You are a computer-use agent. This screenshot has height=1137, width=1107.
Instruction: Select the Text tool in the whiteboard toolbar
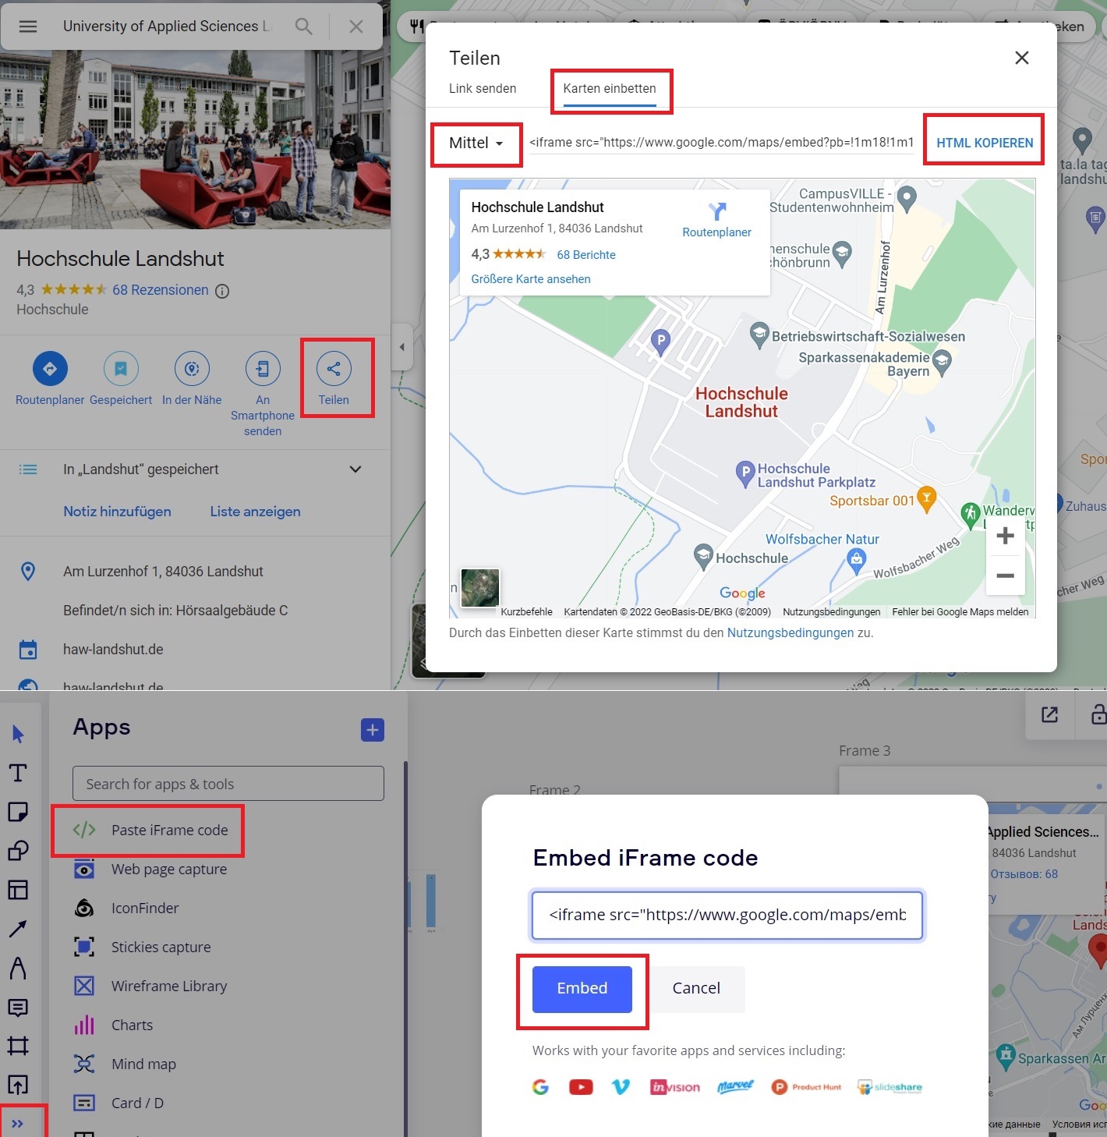click(18, 773)
